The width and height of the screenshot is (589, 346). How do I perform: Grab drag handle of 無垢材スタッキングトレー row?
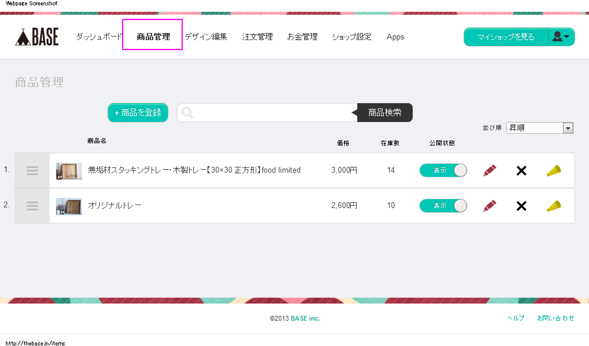(32, 170)
